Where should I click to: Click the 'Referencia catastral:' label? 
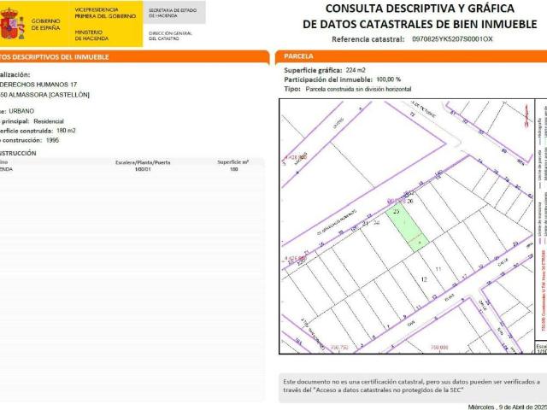(368, 39)
